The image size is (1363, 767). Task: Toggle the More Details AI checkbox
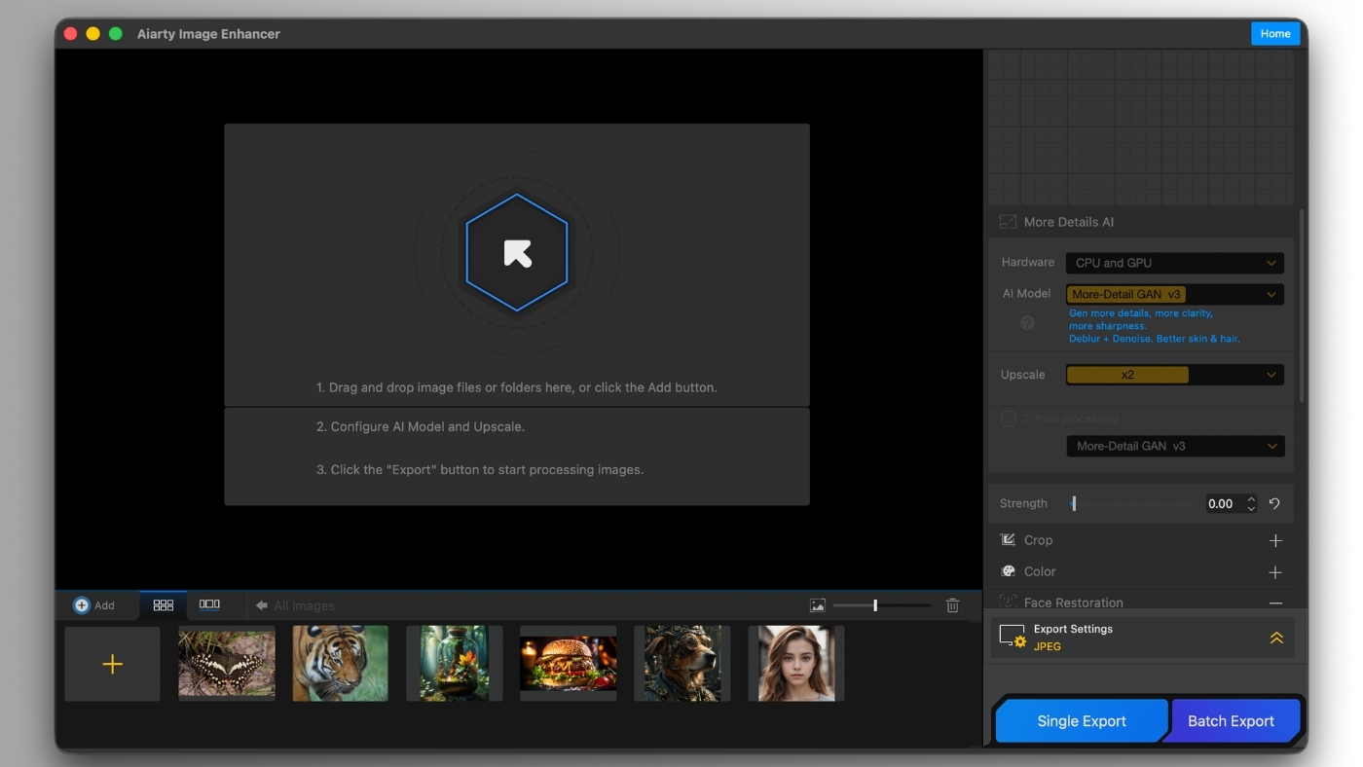(1008, 222)
